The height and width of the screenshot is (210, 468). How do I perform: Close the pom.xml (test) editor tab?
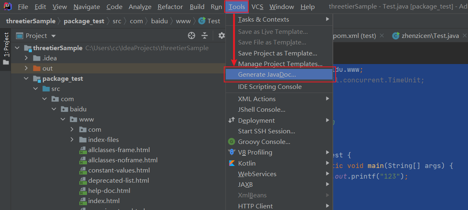(x=382, y=35)
